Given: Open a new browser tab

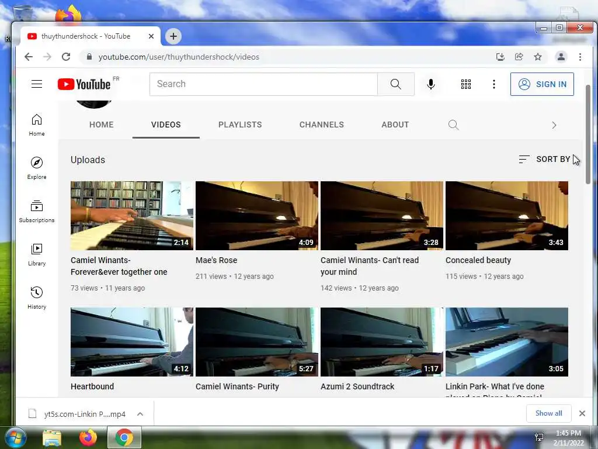Looking at the screenshot, I should point(173,36).
